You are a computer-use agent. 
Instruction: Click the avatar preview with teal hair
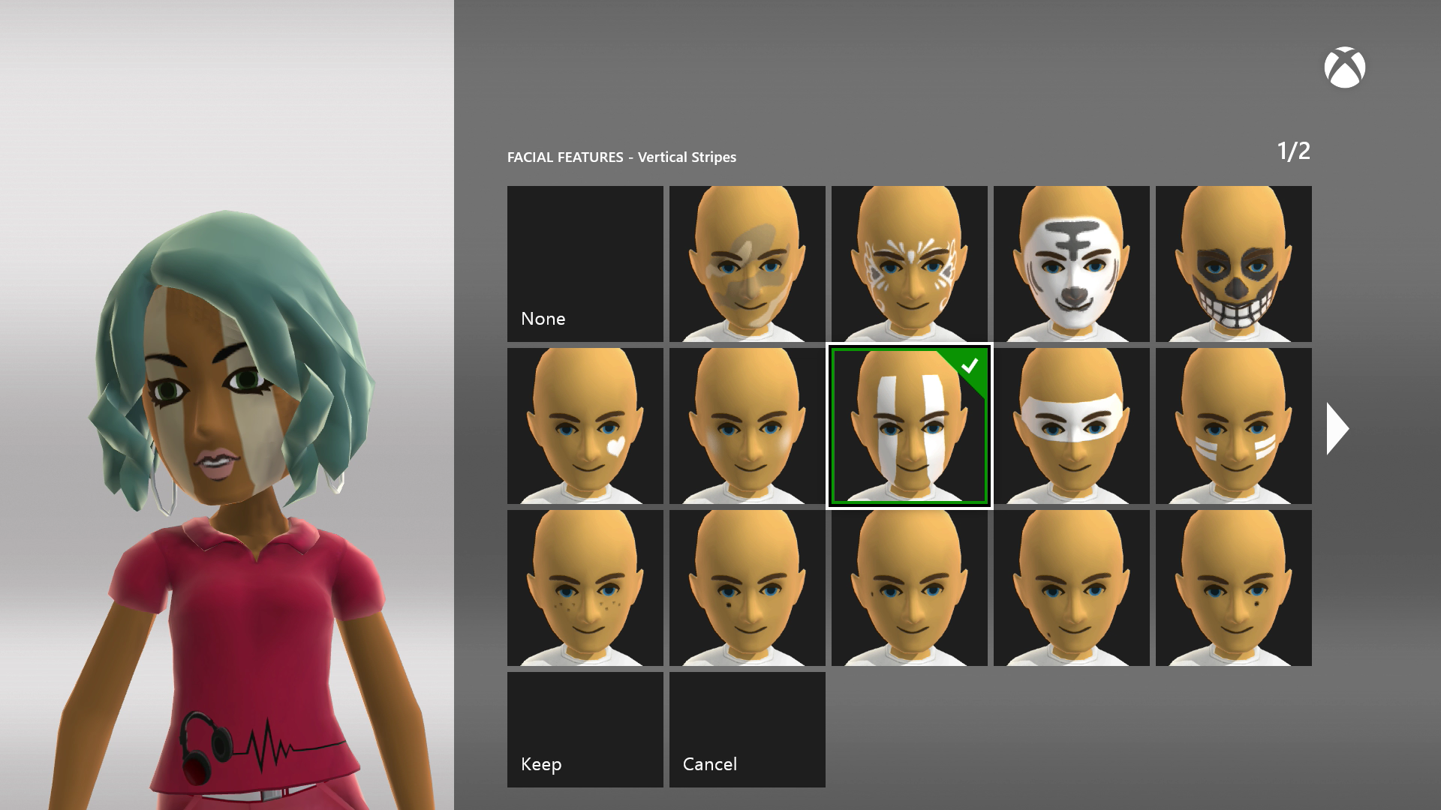pos(225,450)
